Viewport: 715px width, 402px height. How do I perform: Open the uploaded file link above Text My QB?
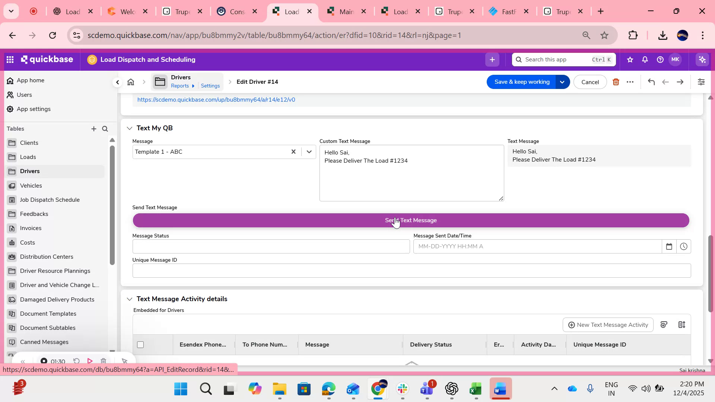click(216, 99)
